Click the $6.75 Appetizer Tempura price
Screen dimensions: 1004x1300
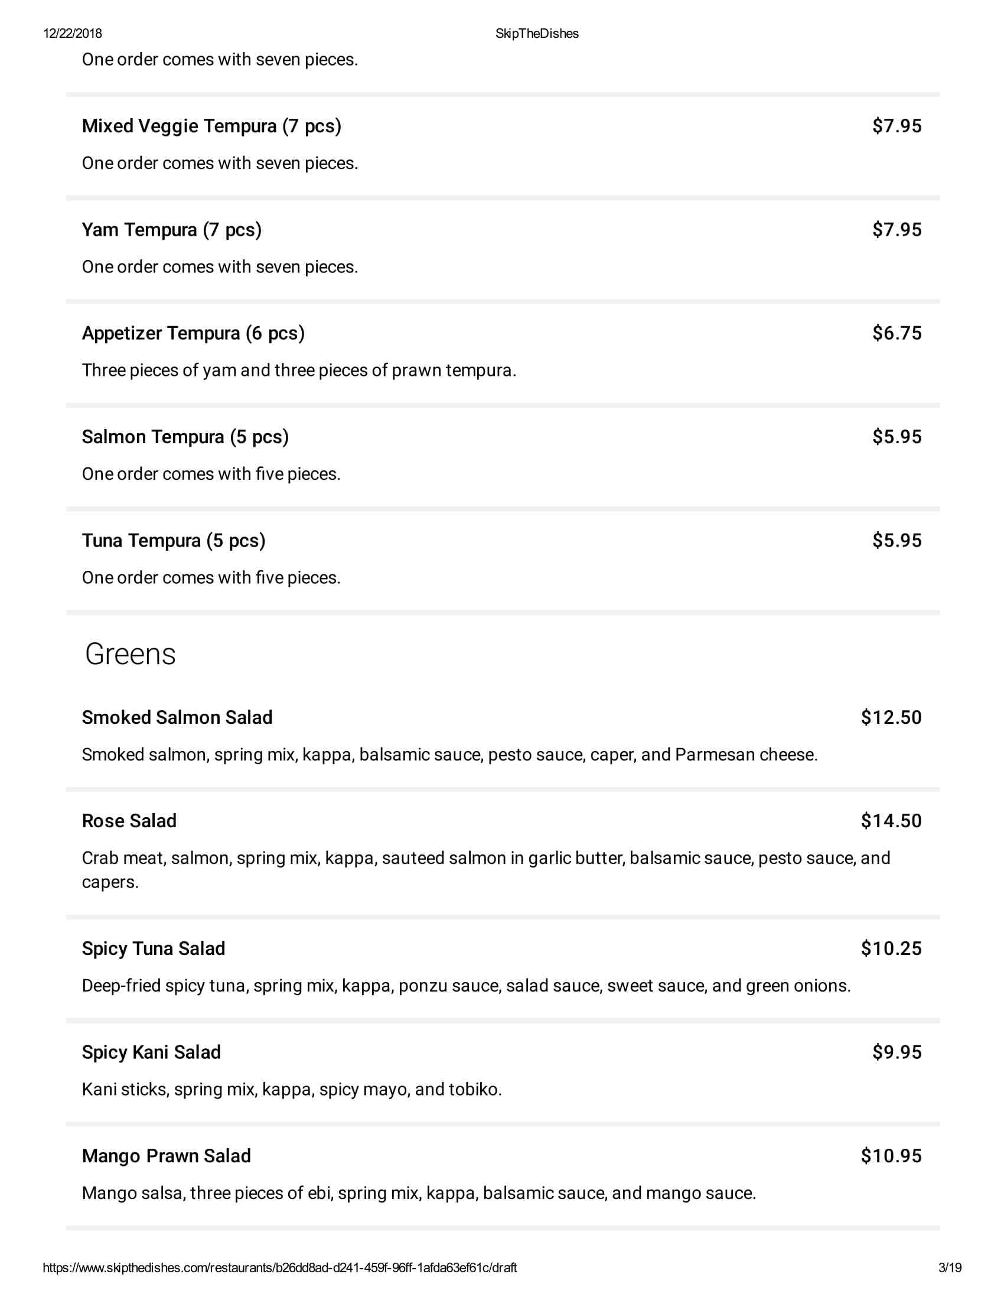897,333
